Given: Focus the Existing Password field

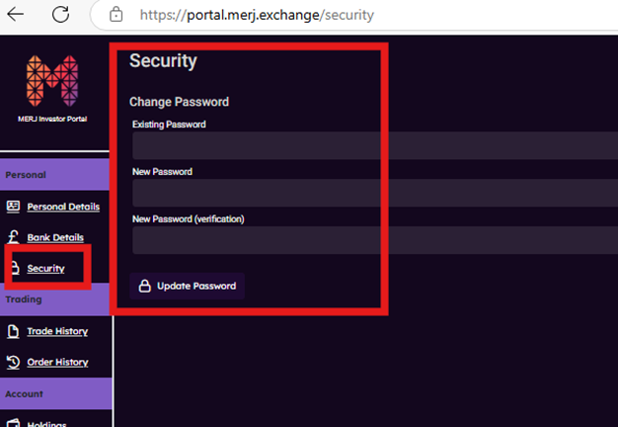Looking at the screenshot, I should [x=374, y=145].
